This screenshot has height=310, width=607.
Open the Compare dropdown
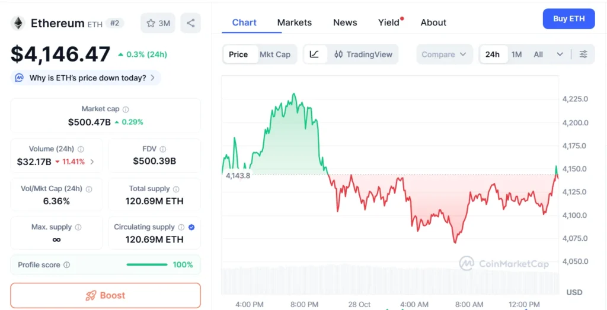point(445,54)
